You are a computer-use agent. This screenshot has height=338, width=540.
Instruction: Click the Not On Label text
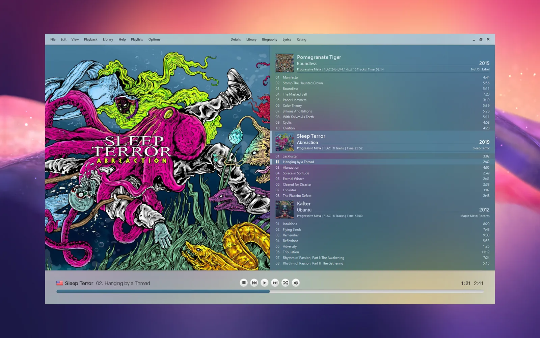coord(480,69)
